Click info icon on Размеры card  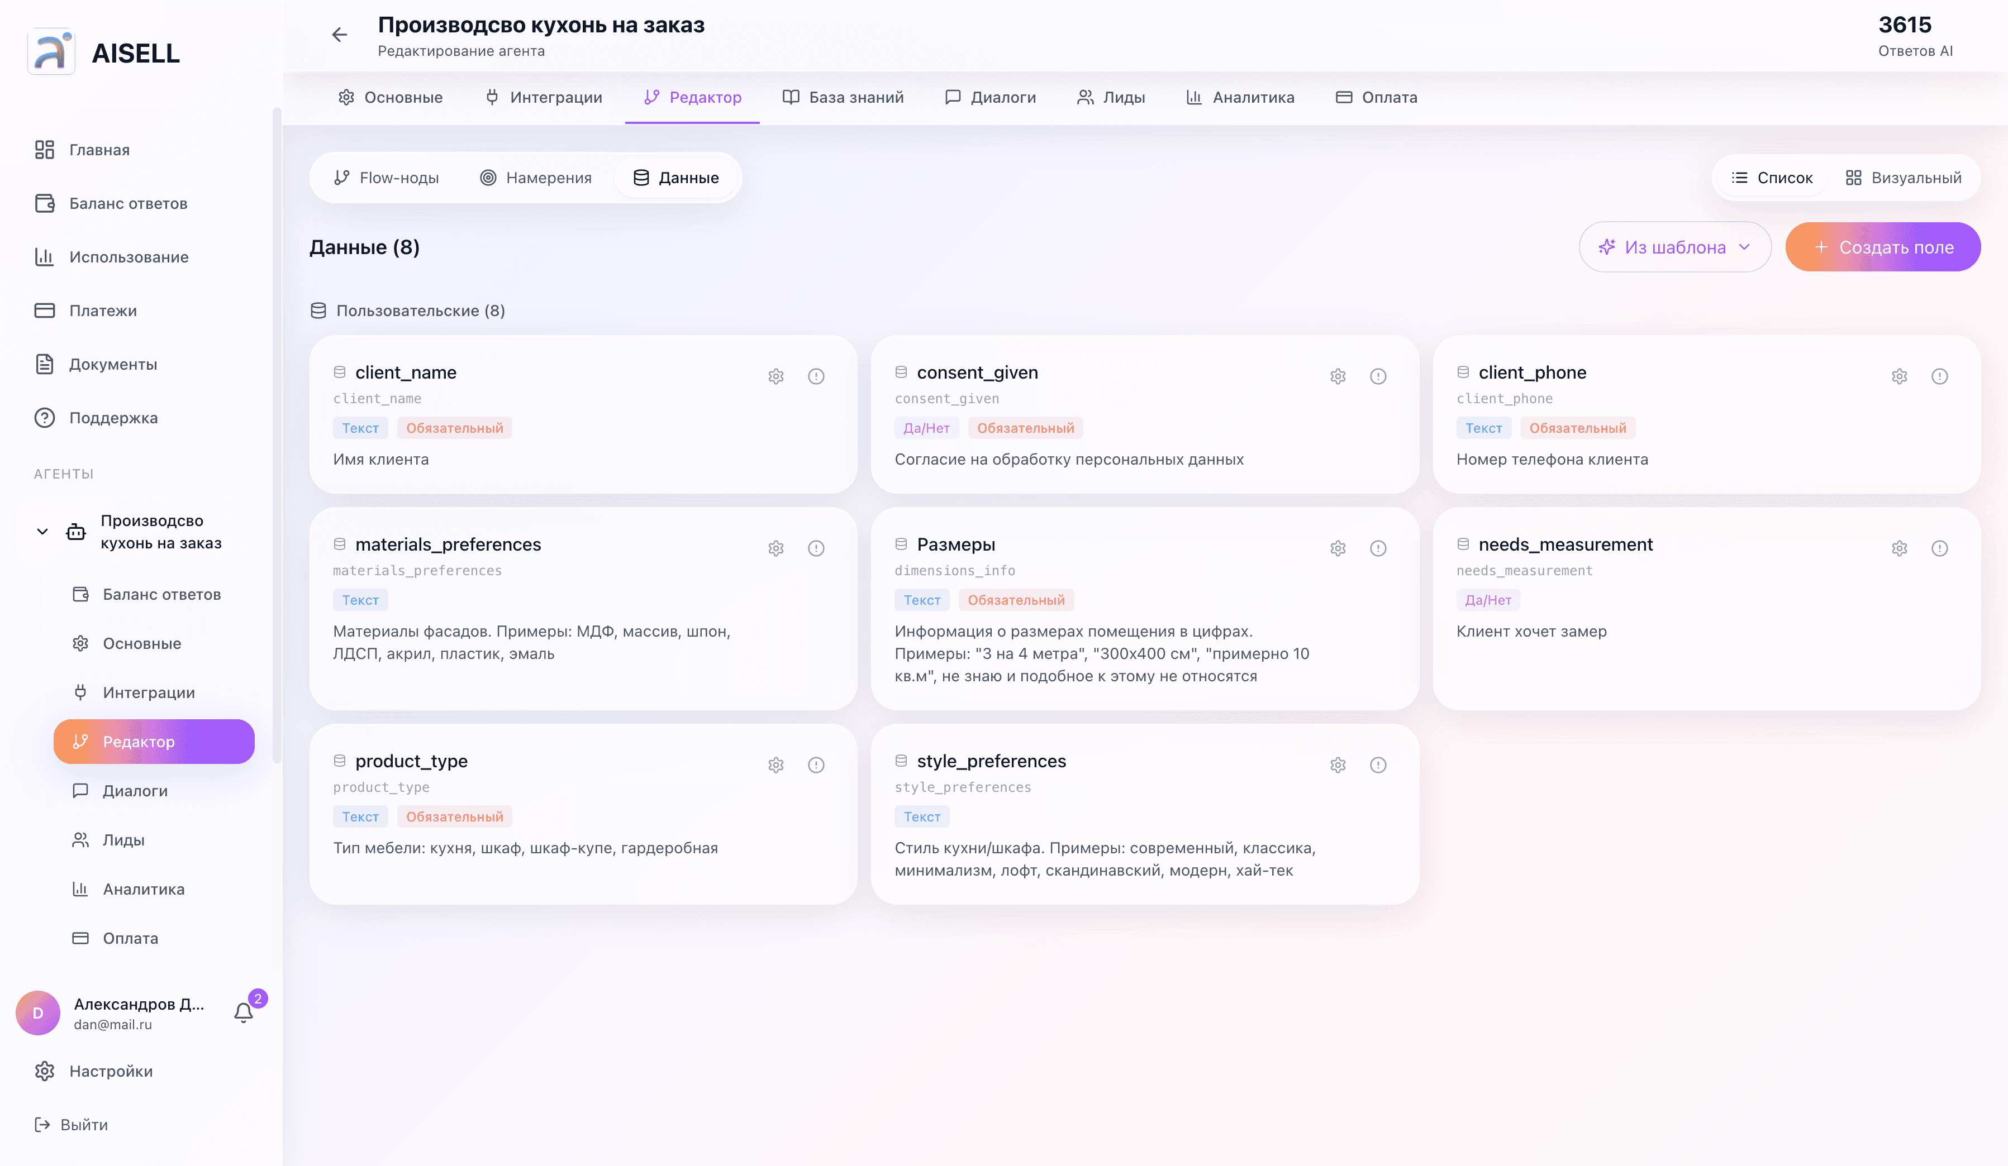pos(1378,548)
